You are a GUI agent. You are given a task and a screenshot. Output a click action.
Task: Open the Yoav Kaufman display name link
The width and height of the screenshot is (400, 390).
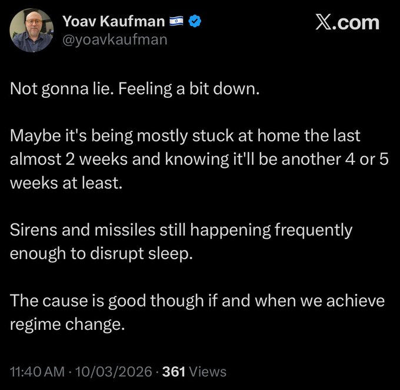click(114, 22)
